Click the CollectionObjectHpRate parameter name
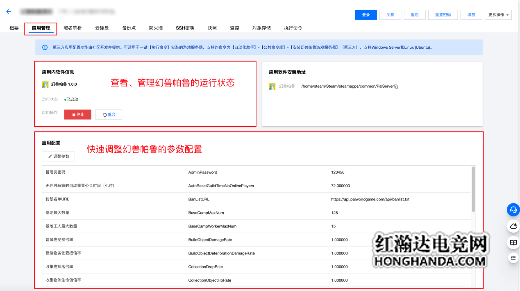520x291 pixels. click(210, 280)
